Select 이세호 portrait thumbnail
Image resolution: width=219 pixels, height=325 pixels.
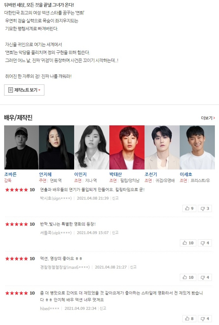[x=197, y=147]
